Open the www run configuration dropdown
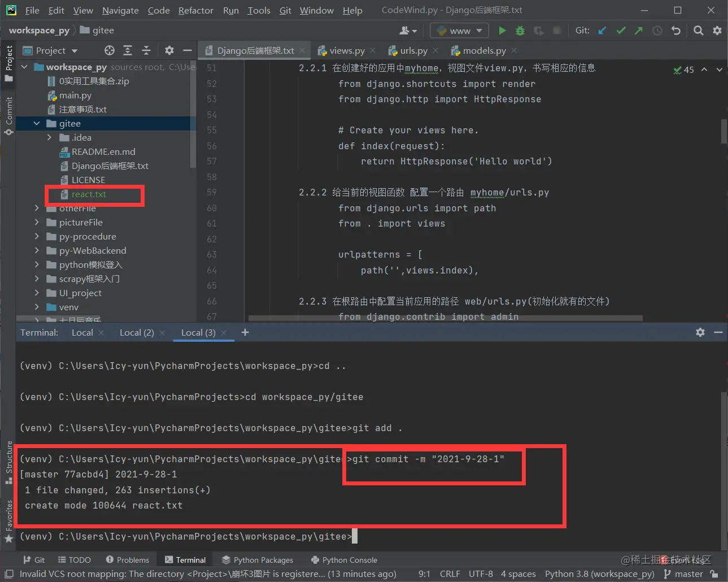This screenshot has height=582, width=728. click(x=459, y=31)
